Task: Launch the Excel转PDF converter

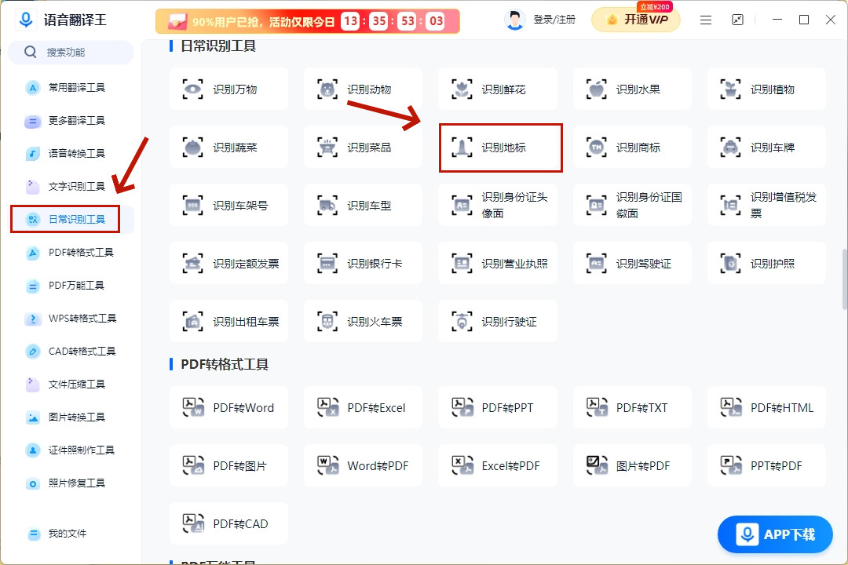Action: tap(498, 465)
